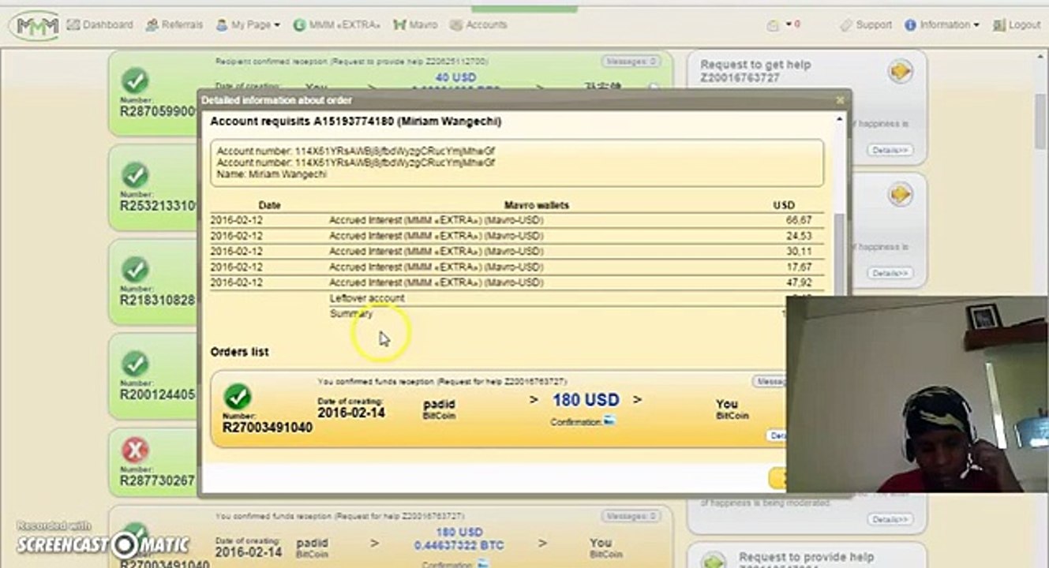Click red cross icon of order R287730267
This screenshot has height=568, width=1049.
[x=135, y=450]
